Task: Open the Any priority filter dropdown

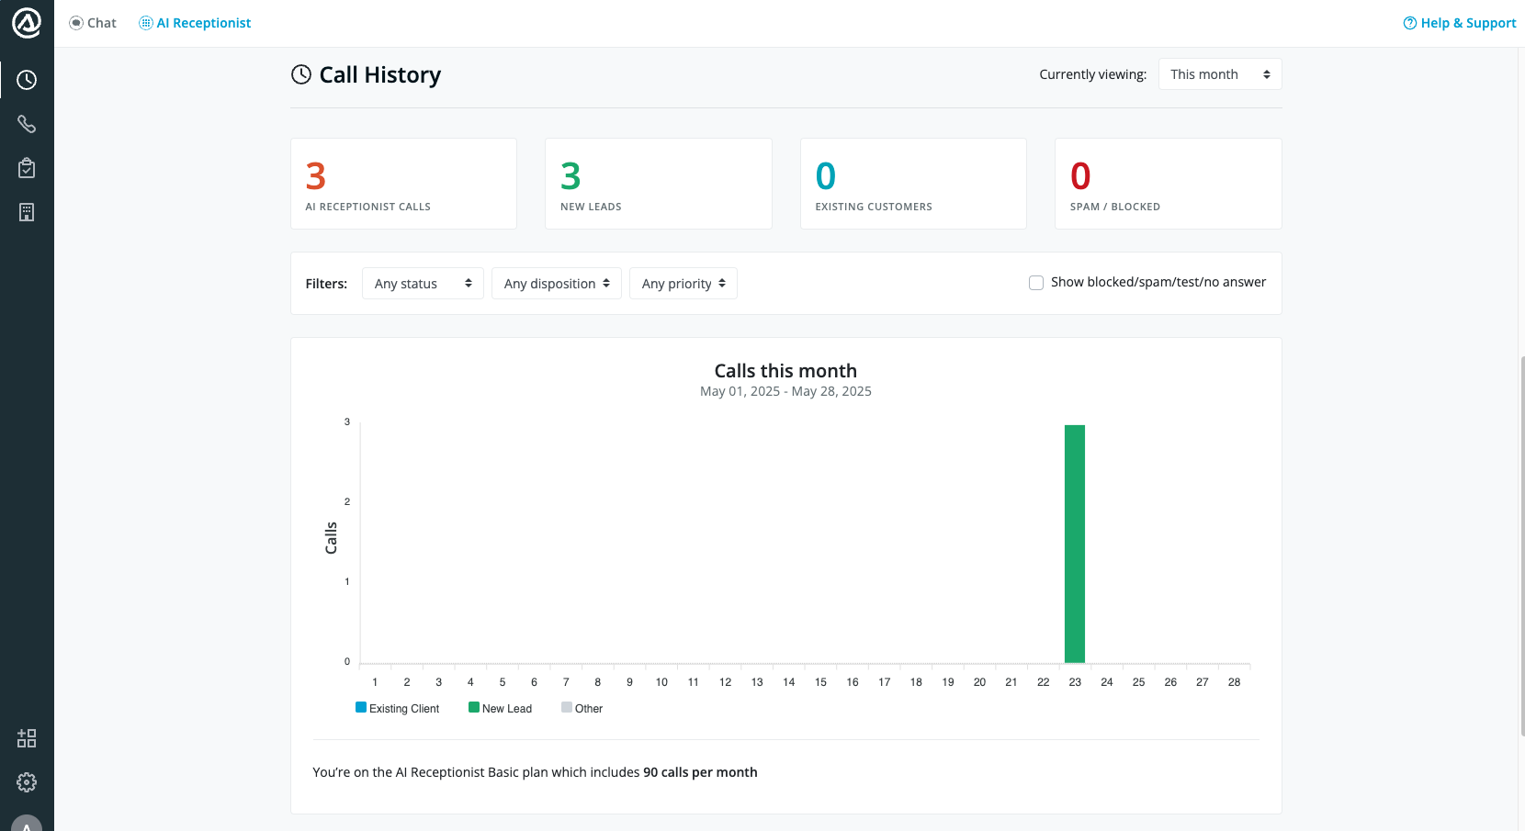Action: [x=683, y=284]
